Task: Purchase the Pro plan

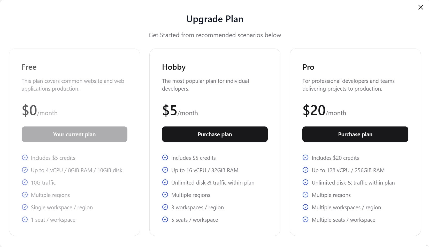Action: [x=355, y=134]
